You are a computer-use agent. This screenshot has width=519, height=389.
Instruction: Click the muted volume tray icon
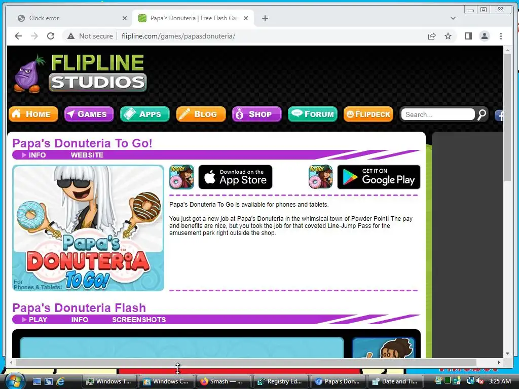[479, 381]
